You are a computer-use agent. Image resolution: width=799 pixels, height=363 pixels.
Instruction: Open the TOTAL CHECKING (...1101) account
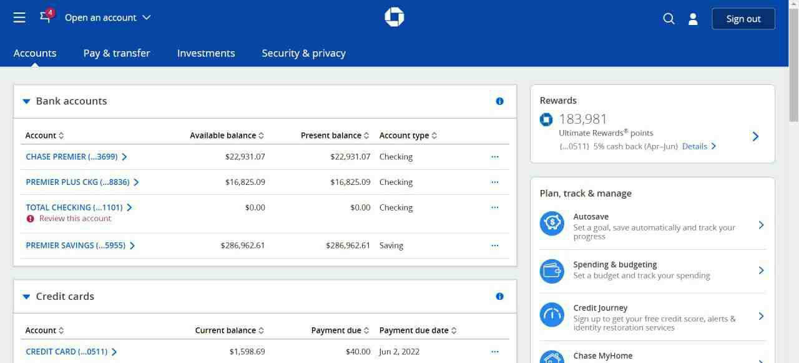coord(79,207)
